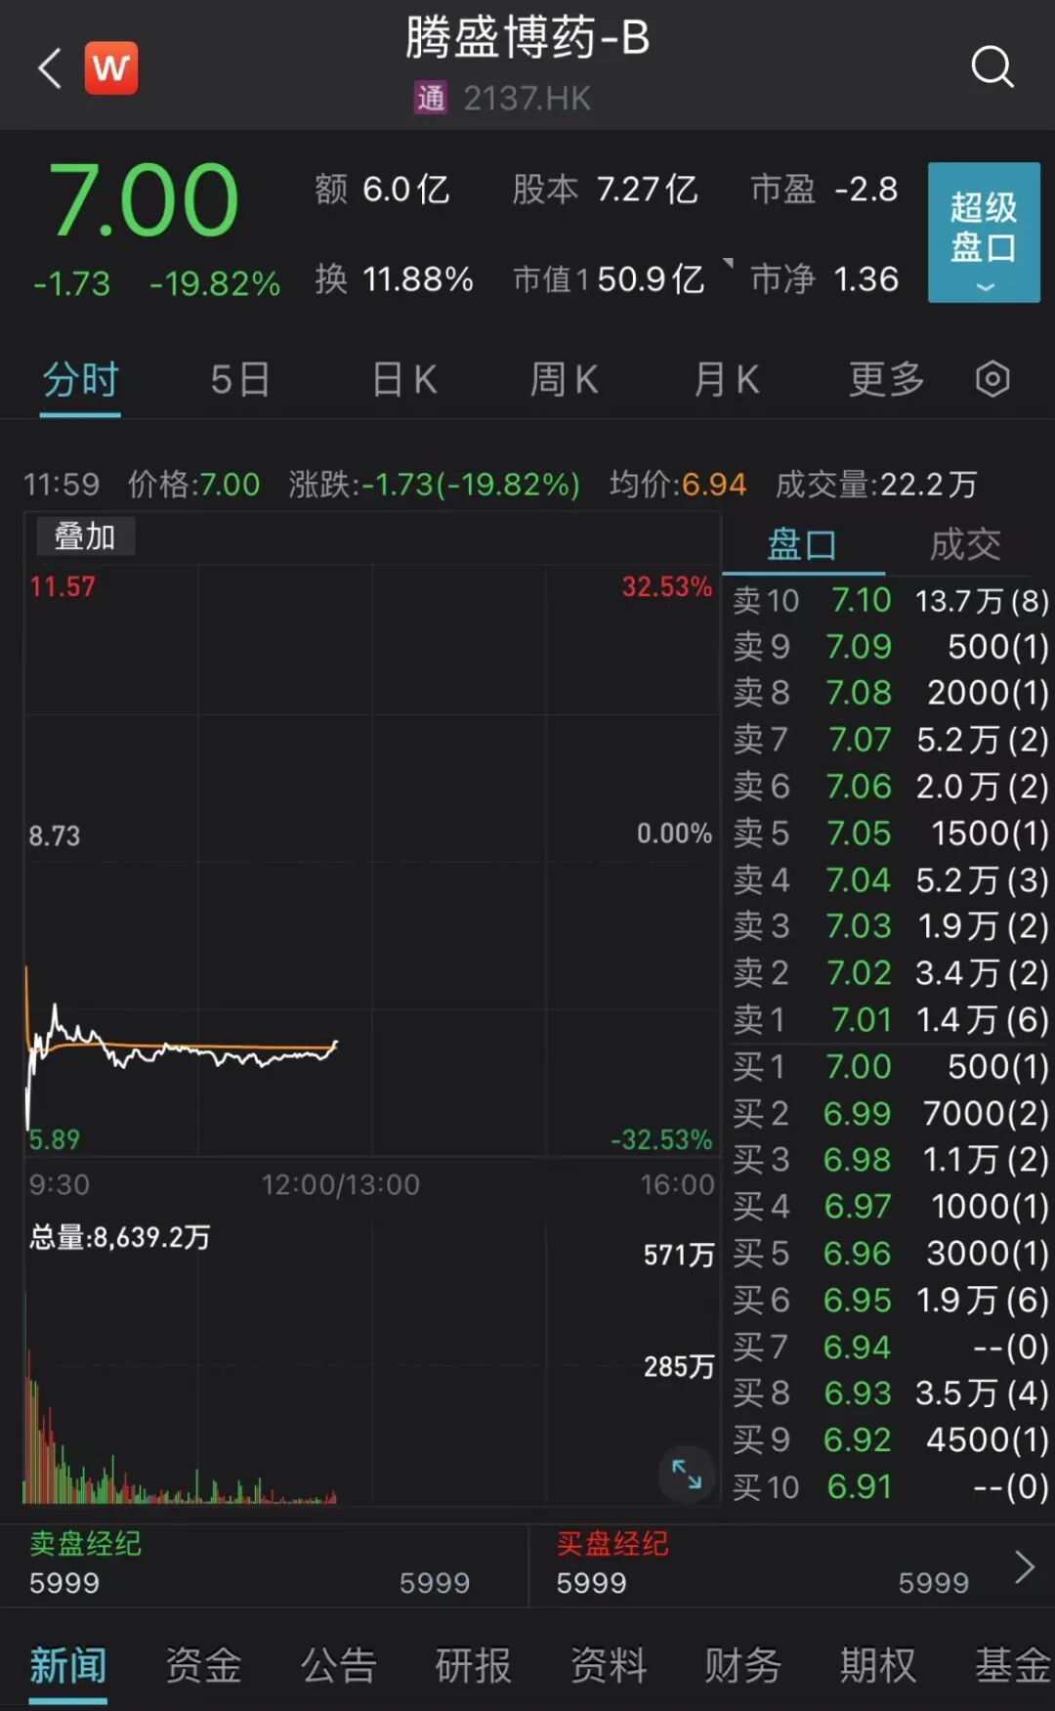Select 卖3 row at 7.03
Image resolution: width=1055 pixels, height=1711 pixels.
click(x=890, y=925)
